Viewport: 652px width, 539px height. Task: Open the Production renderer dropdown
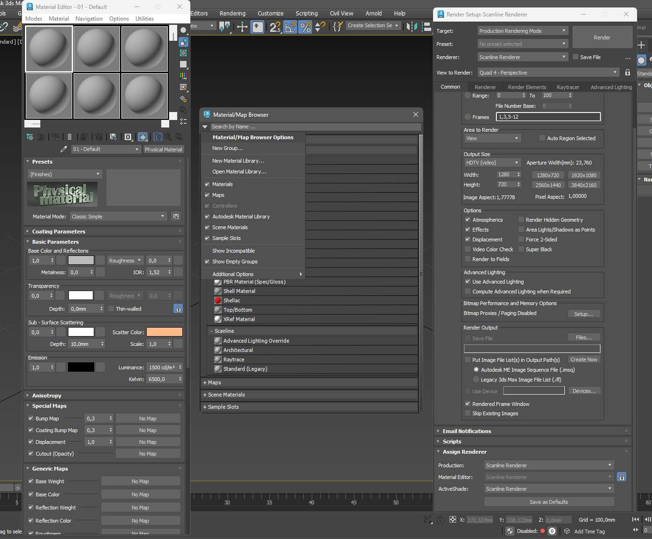coord(549,465)
